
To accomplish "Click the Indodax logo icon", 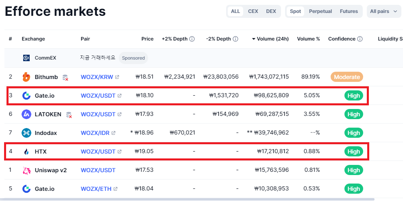I will click(x=26, y=133).
